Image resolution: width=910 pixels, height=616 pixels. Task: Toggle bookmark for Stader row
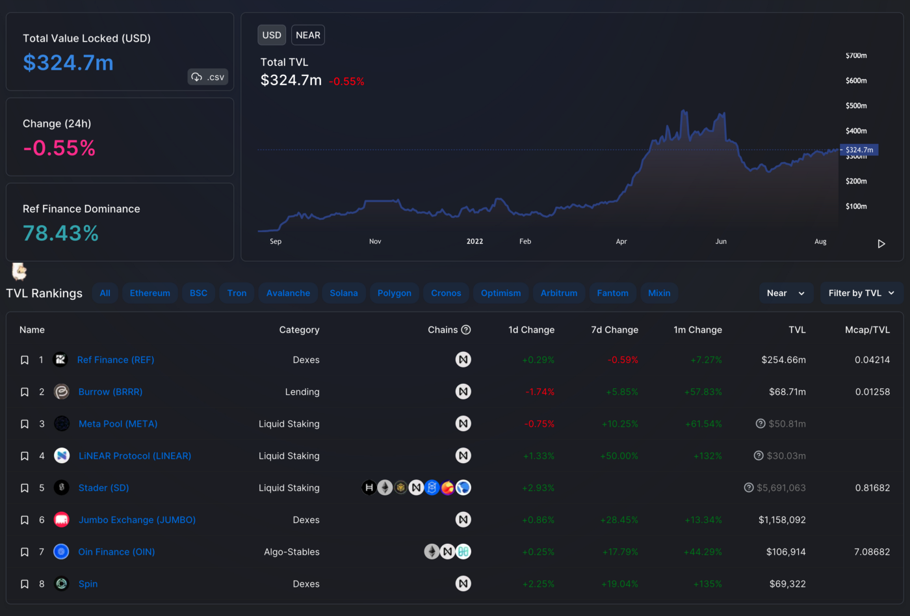pos(25,488)
